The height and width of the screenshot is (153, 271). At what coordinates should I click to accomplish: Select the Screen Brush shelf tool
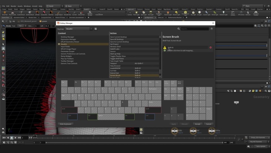click(x=21, y=13)
